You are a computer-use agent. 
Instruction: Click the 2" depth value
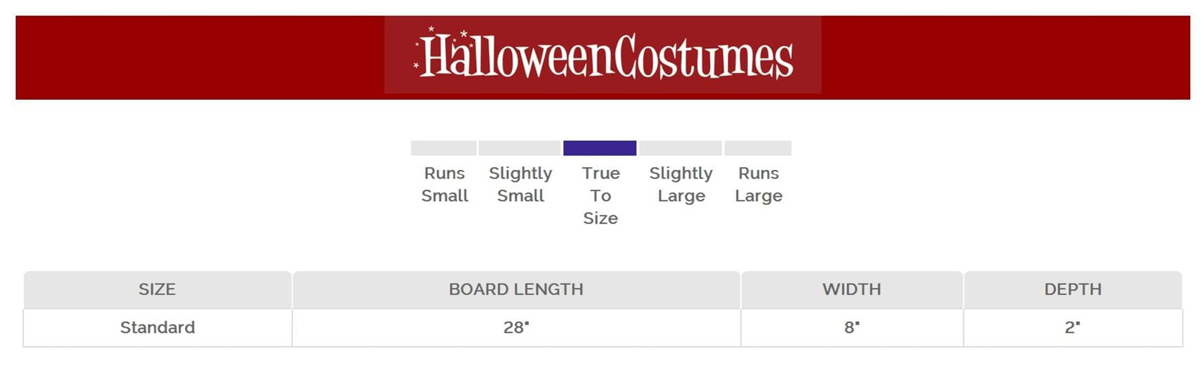[x=1072, y=327]
